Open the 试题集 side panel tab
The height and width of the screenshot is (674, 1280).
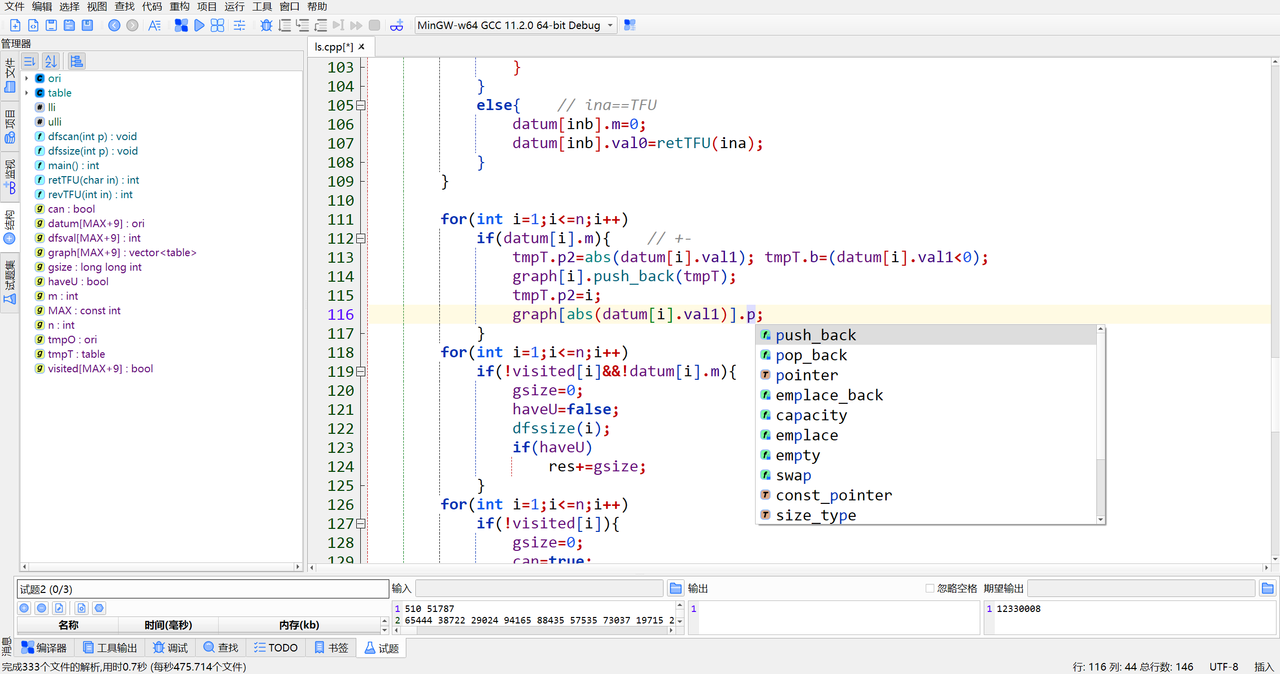(10, 283)
